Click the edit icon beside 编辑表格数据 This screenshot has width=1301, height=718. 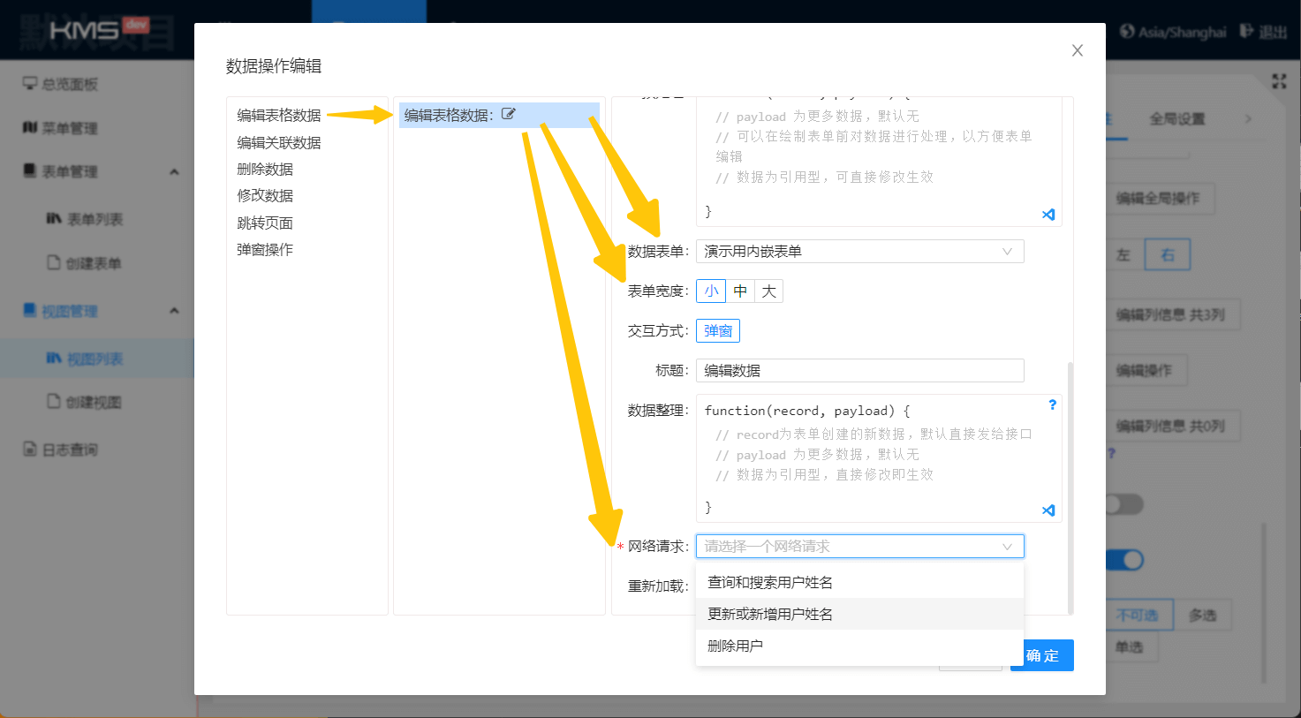coord(508,114)
